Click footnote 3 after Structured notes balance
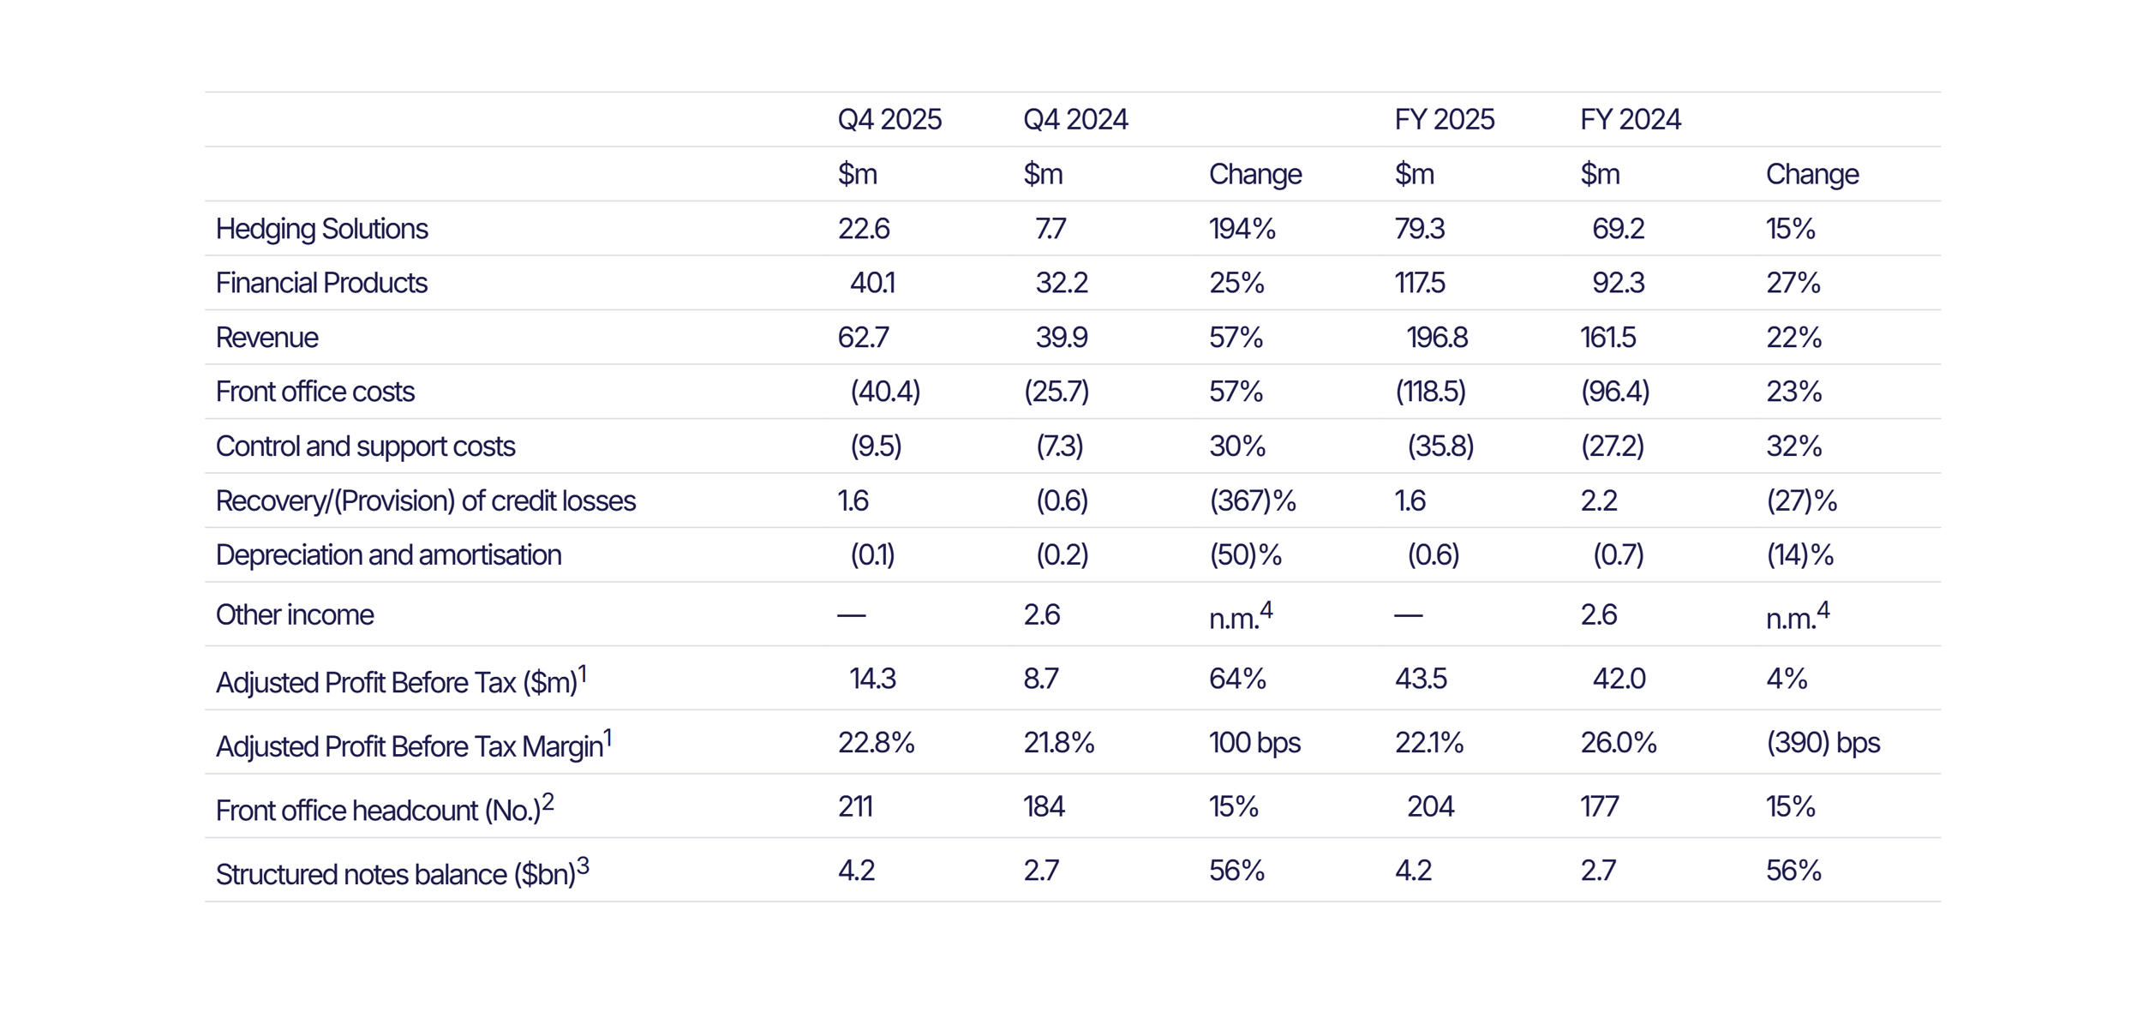 pyautogui.click(x=583, y=866)
